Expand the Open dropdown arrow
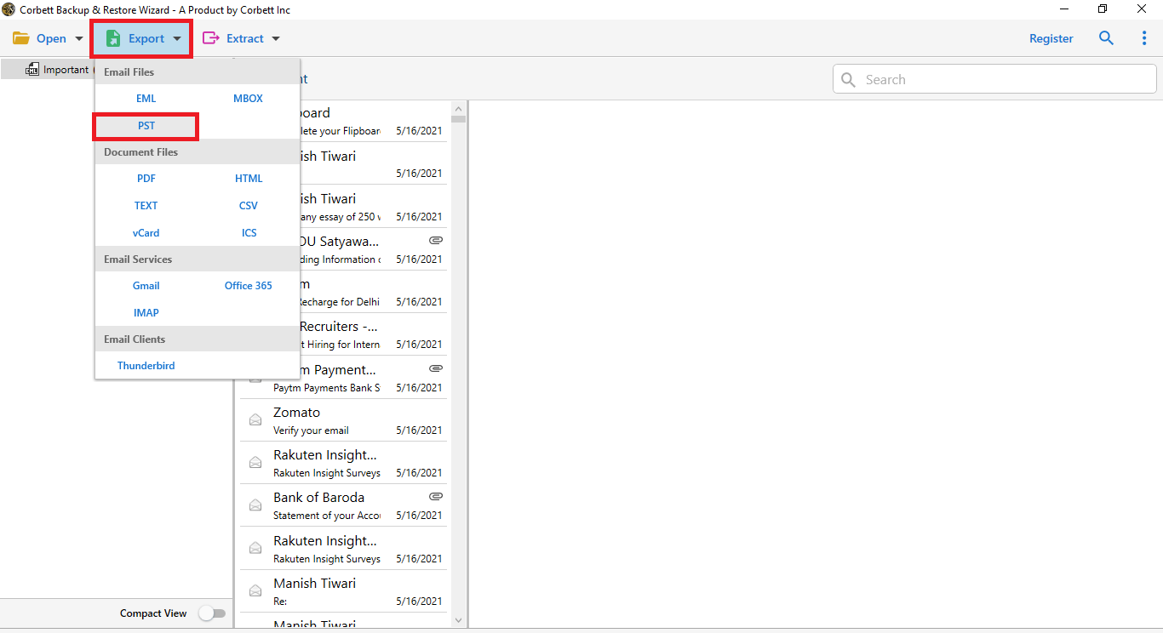The image size is (1163, 633). click(79, 38)
